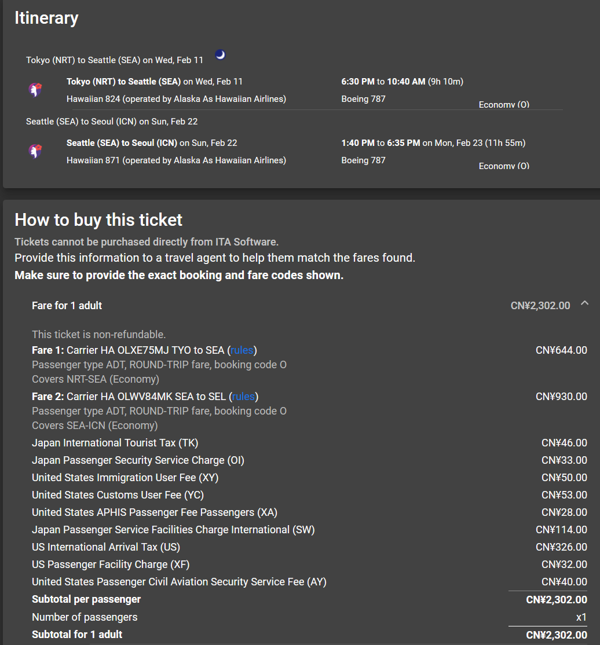Click the 1:40 PM to 6:35 PM flight time
Viewport: 600px width, 645px height.
[x=433, y=143]
